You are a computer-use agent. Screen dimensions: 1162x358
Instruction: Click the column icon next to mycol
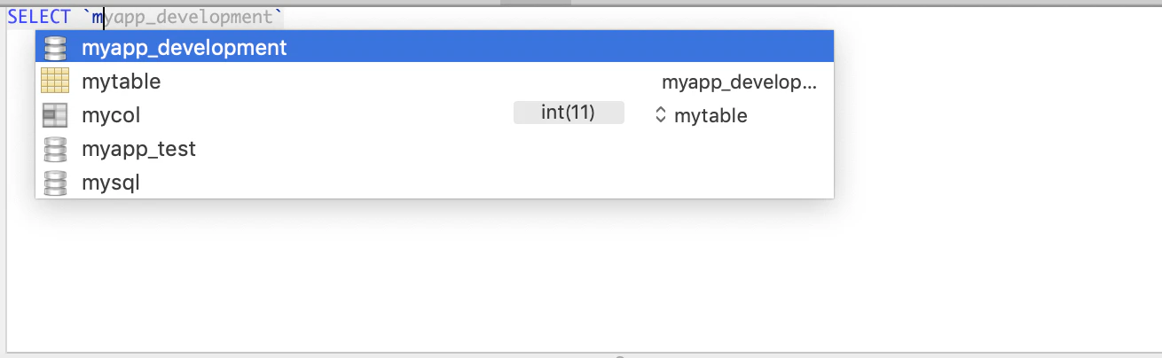click(55, 115)
